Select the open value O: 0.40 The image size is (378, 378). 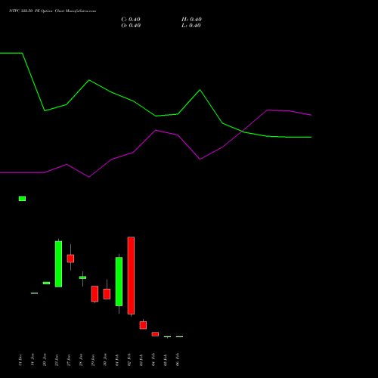[x=131, y=26]
